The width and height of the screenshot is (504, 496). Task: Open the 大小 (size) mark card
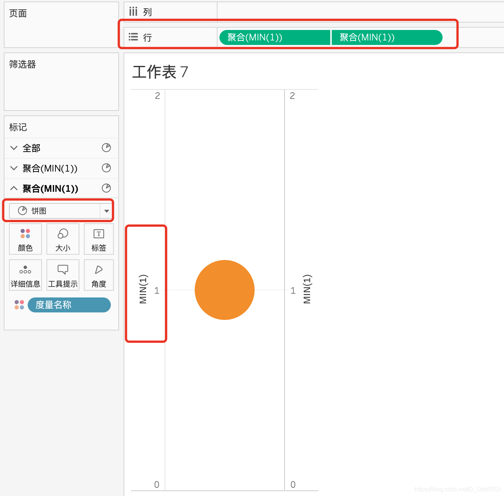coord(63,239)
